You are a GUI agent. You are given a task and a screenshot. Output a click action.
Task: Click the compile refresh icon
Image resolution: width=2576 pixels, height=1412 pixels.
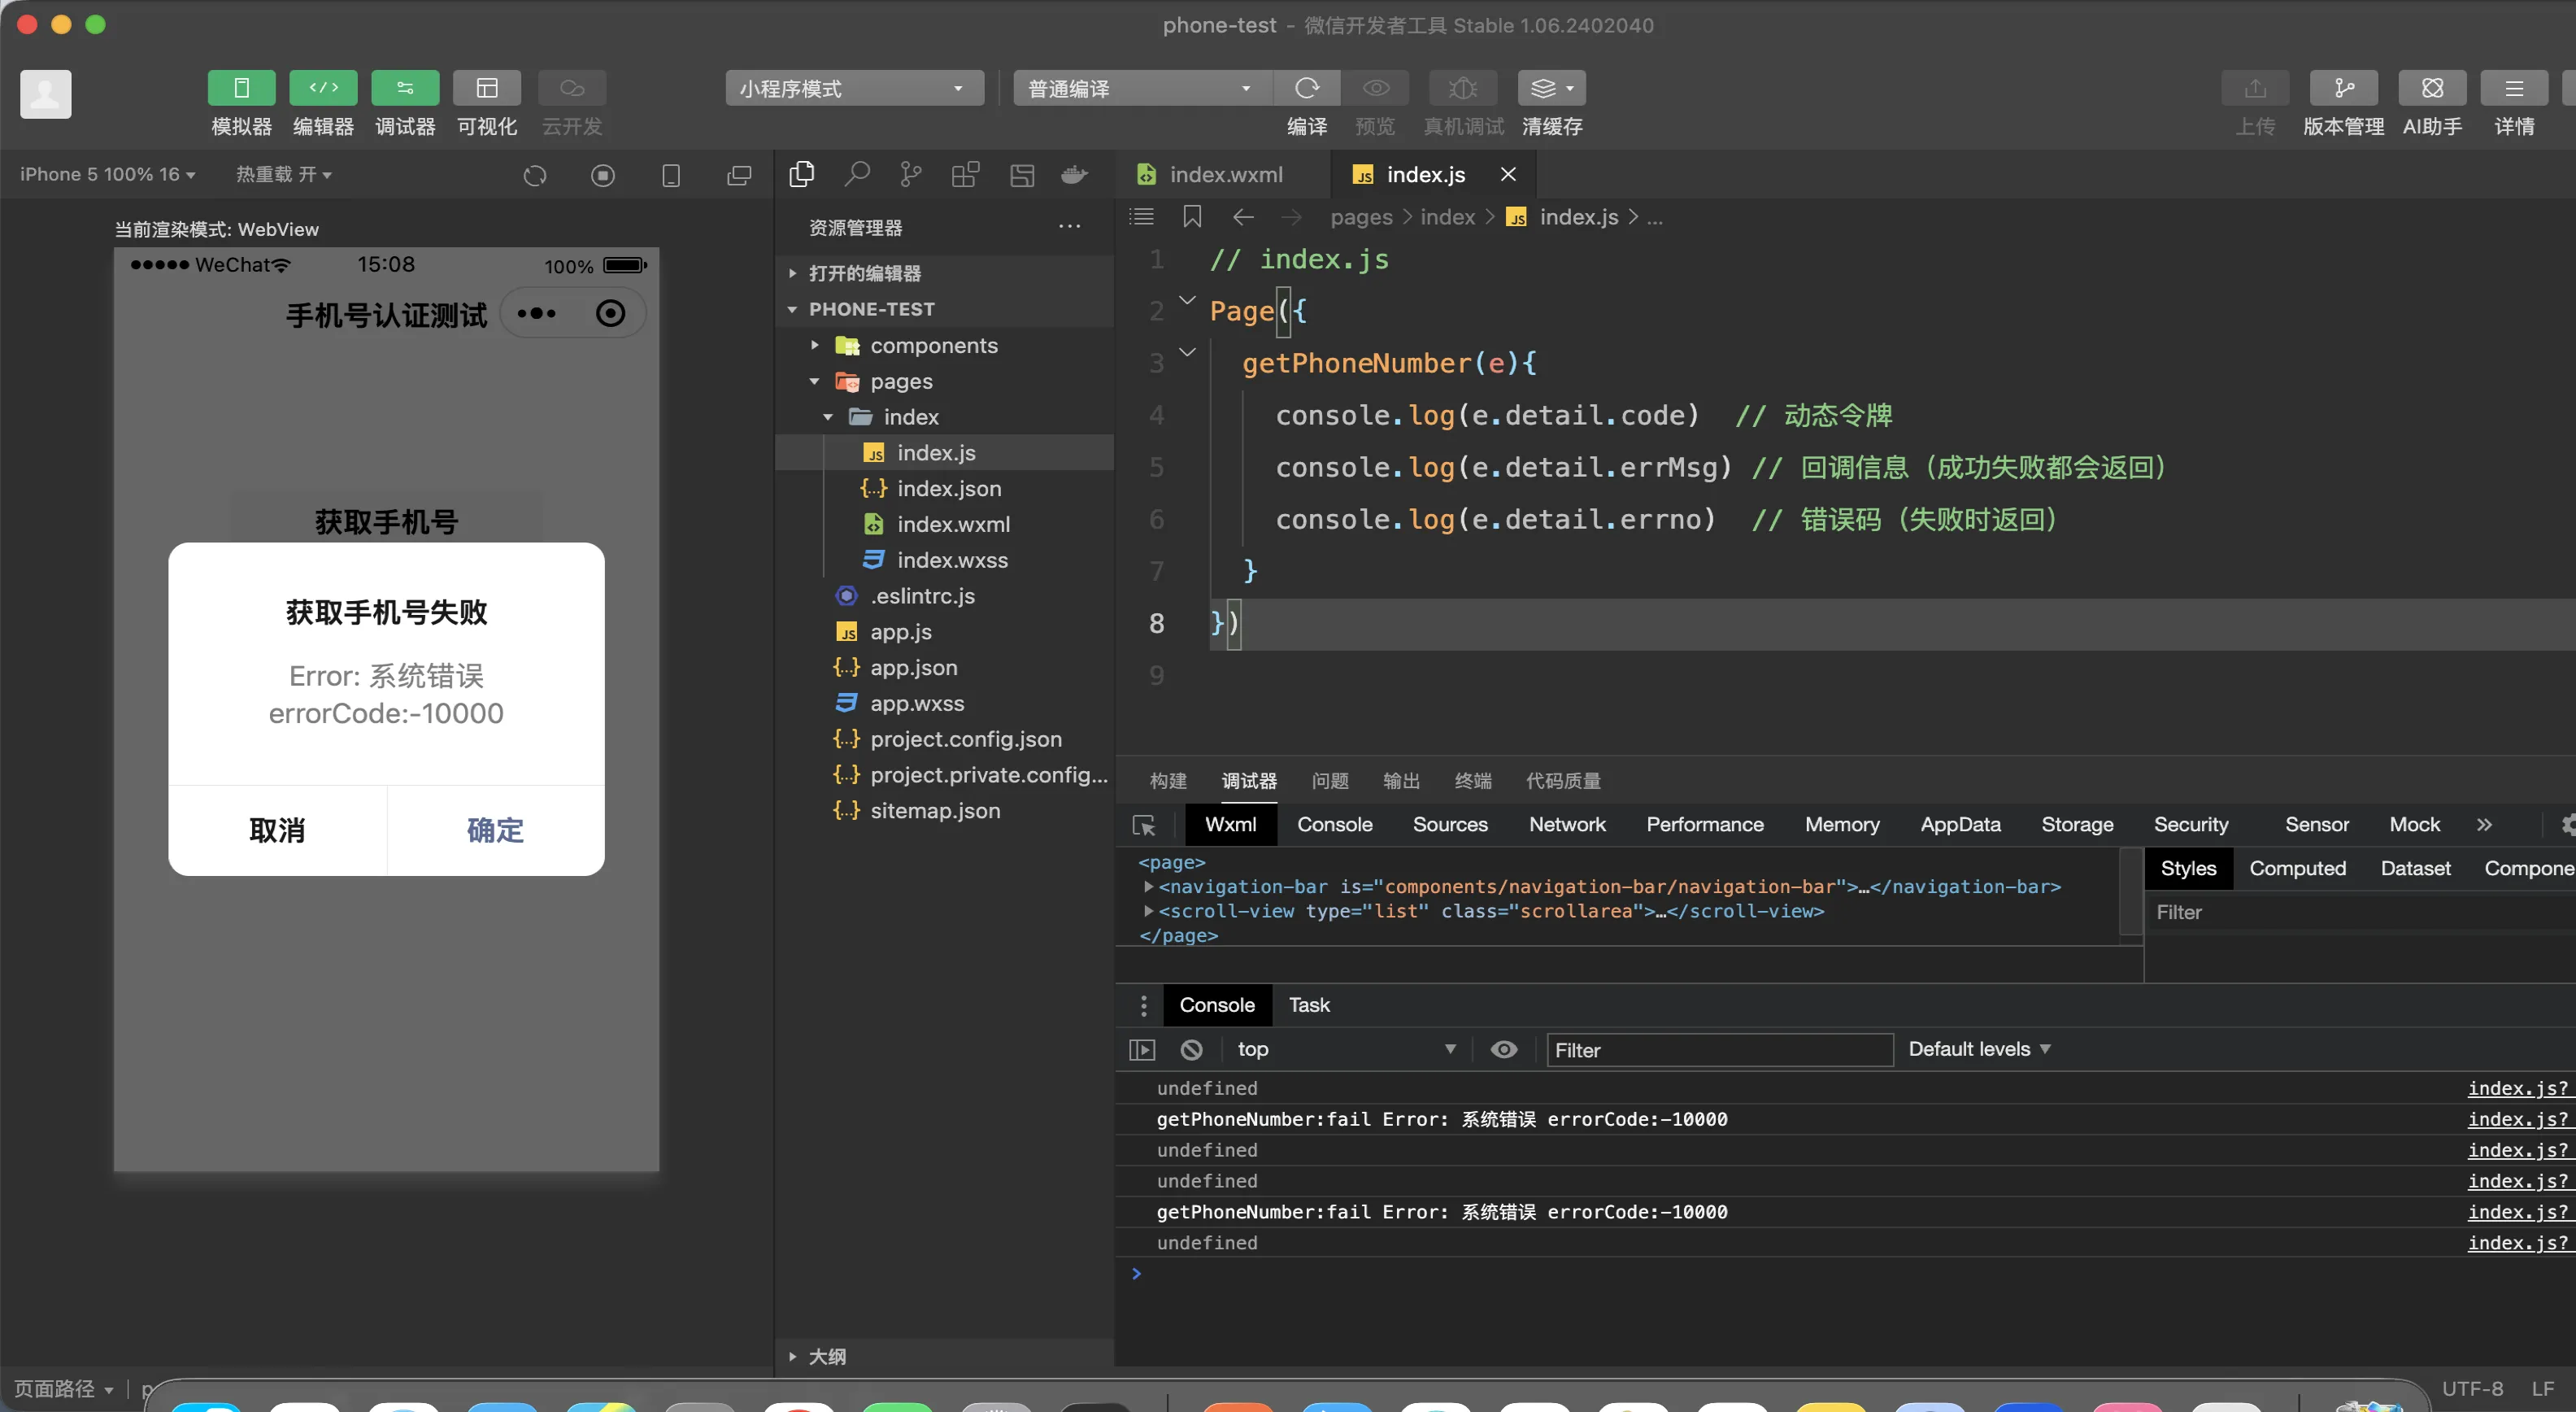click(1306, 88)
